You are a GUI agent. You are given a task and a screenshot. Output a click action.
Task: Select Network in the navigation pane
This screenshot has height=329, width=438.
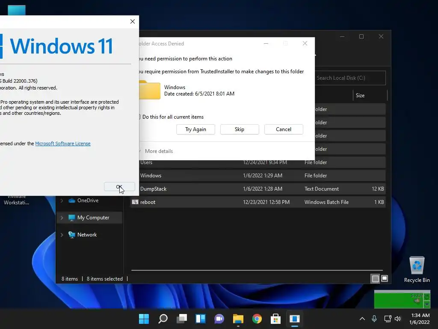coord(87,235)
